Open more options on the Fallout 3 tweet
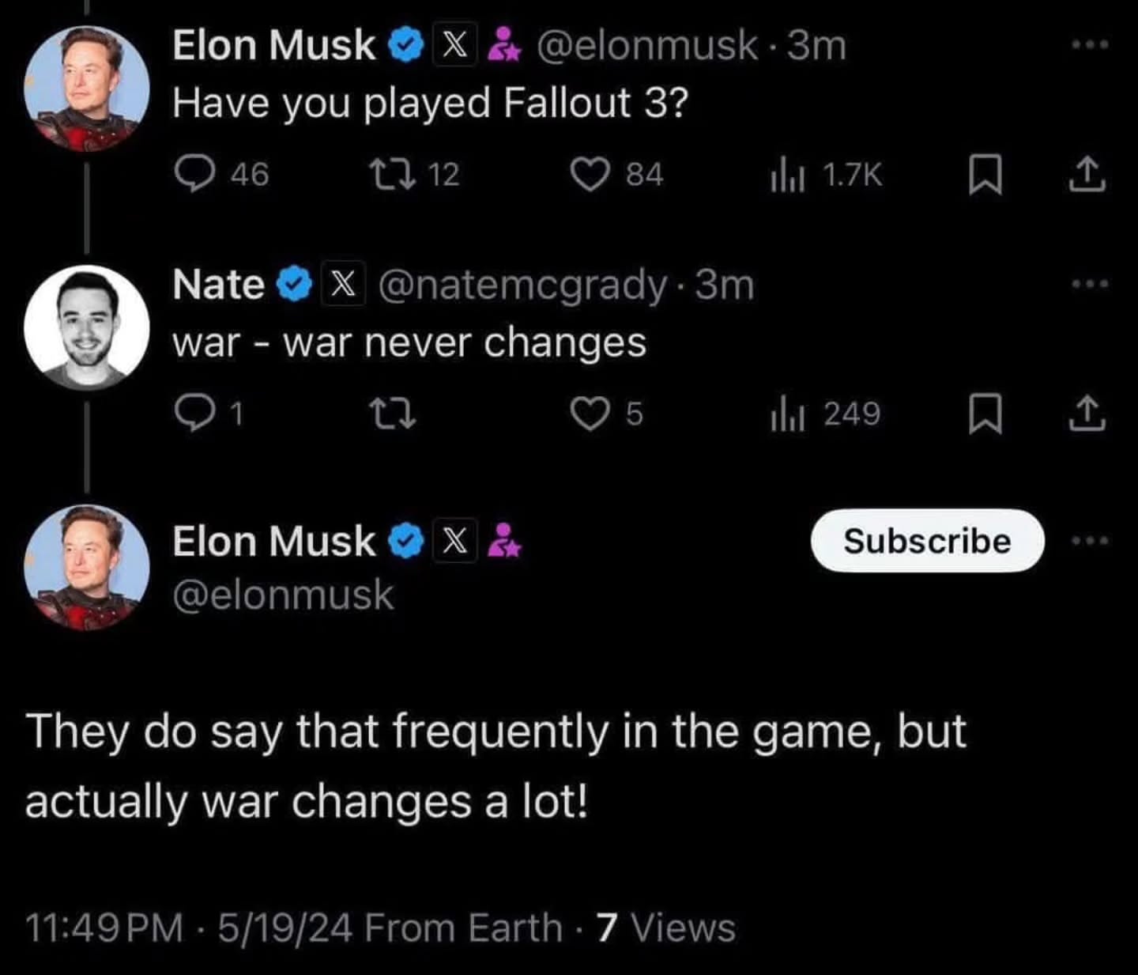This screenshot has height=975, width=1138. tap(1091, 45)
